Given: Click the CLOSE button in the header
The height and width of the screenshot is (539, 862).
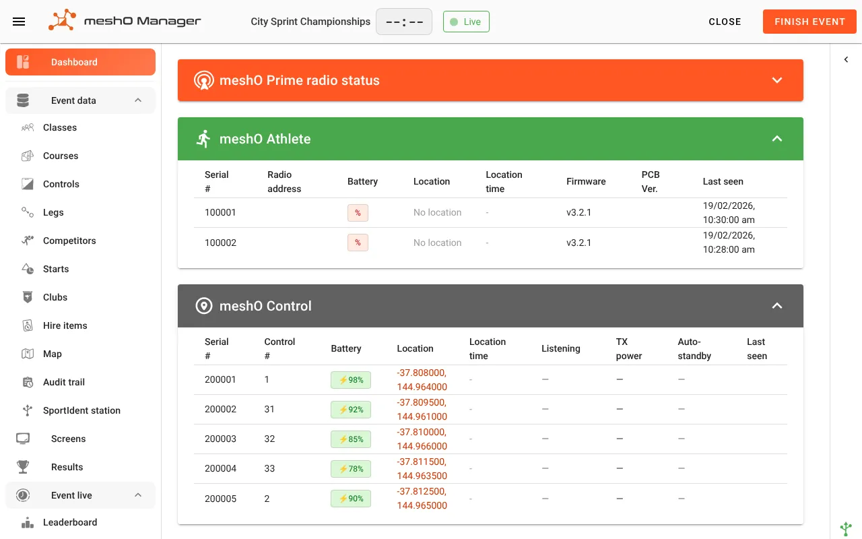Looking at the screenshot, I should coord(725,22).
